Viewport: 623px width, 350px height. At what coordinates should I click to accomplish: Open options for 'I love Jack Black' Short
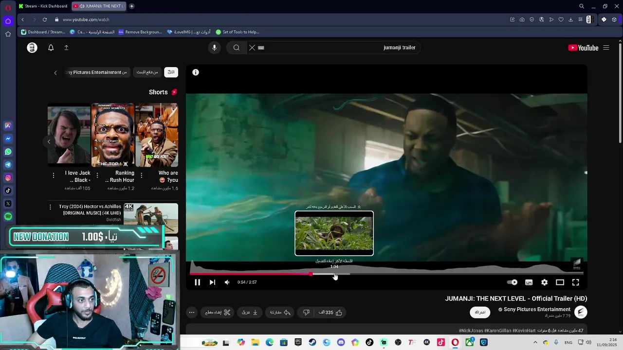(54, 175)
